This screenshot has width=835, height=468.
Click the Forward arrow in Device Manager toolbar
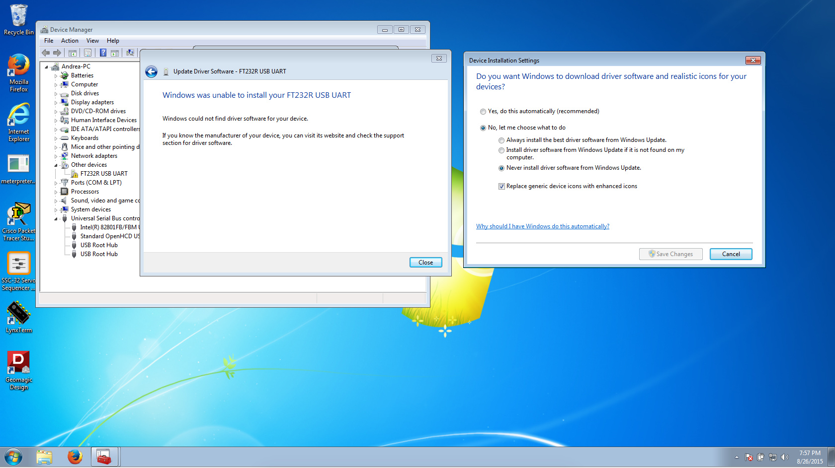[x=57, y=53]
